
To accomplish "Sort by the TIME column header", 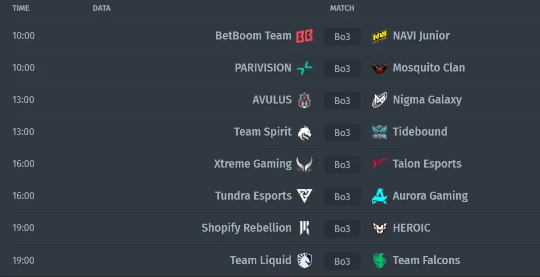I will click(21, 8).
